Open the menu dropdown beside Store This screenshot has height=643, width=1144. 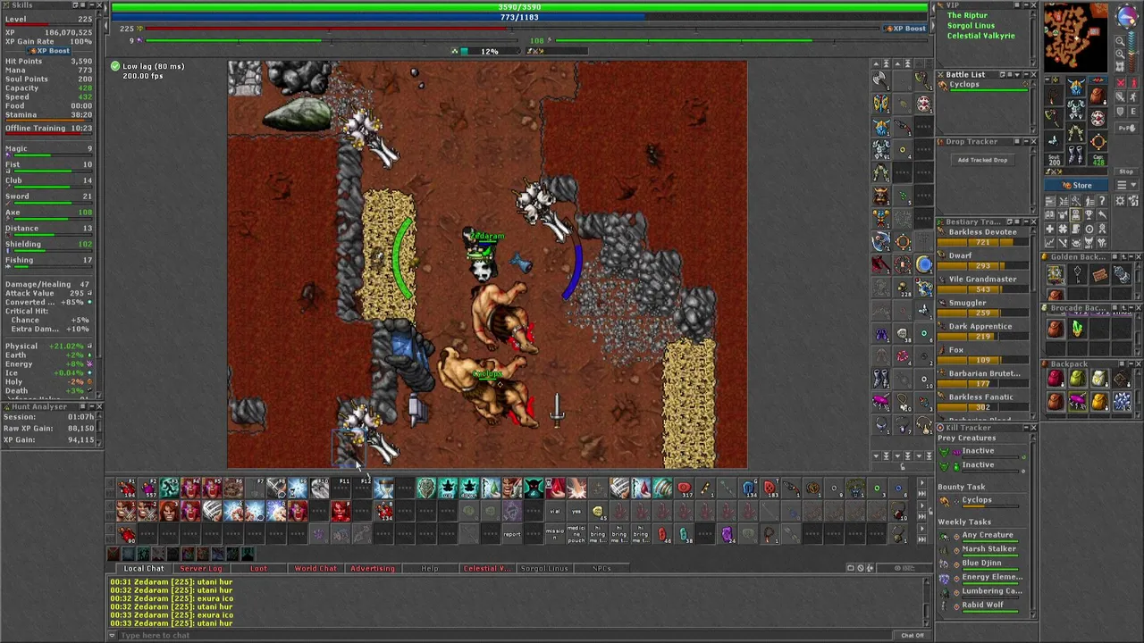click(x=1127, y=185)
